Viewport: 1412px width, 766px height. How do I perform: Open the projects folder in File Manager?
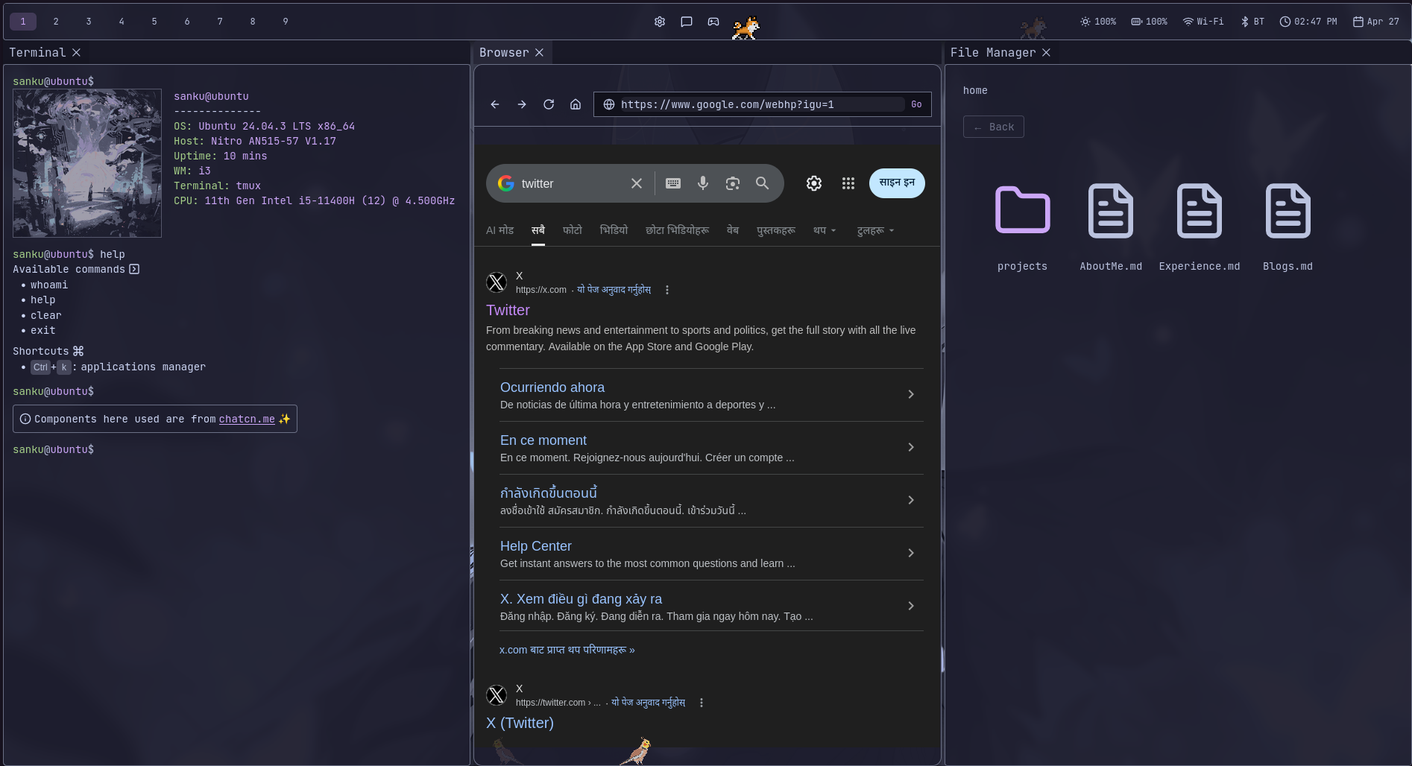tap(1023, 227)
